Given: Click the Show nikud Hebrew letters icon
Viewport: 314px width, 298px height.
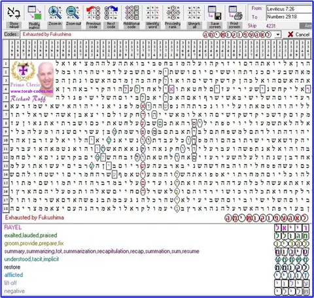Looking at the screenshot, I should coord(14,13).
